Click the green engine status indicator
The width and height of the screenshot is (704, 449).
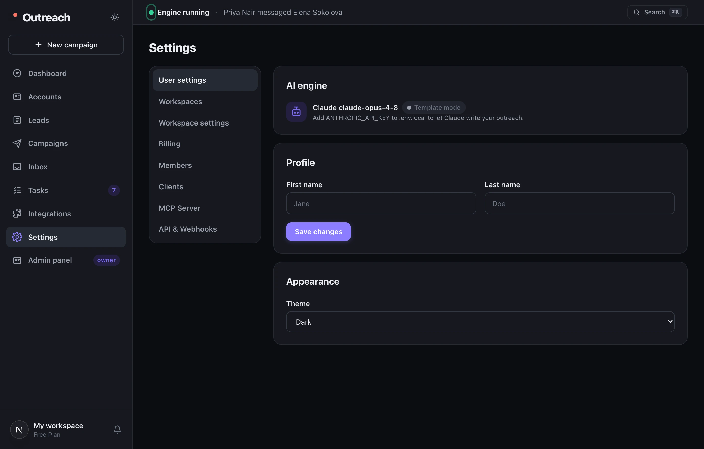pos(151,12)
